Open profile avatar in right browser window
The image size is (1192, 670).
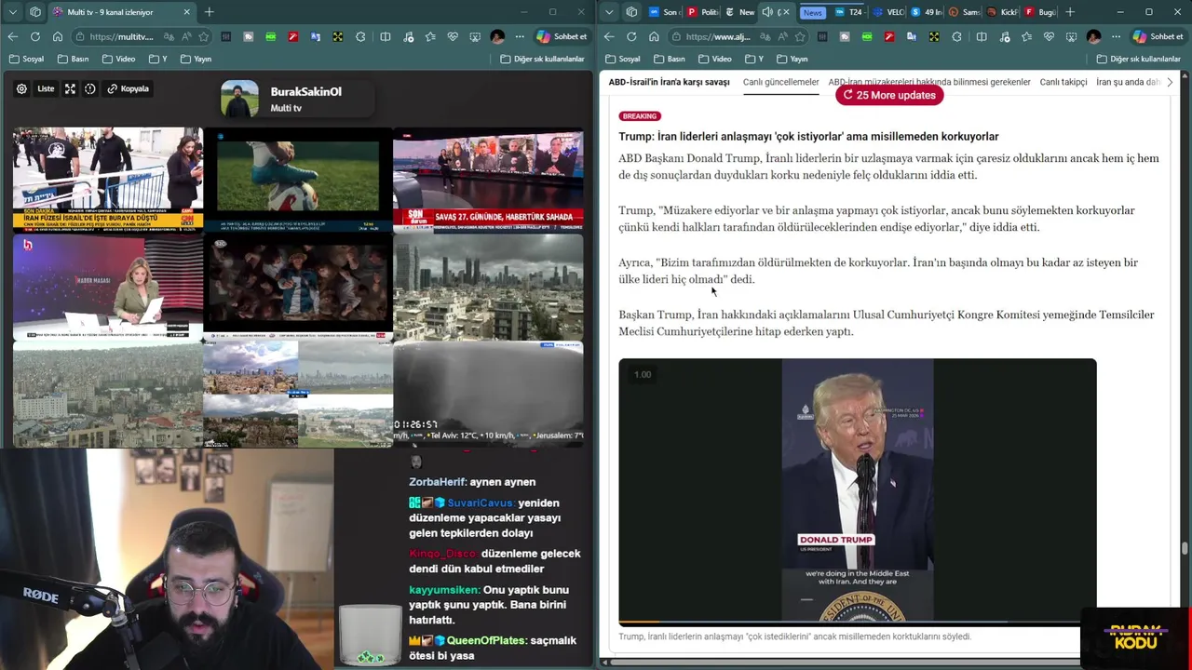1093,36
